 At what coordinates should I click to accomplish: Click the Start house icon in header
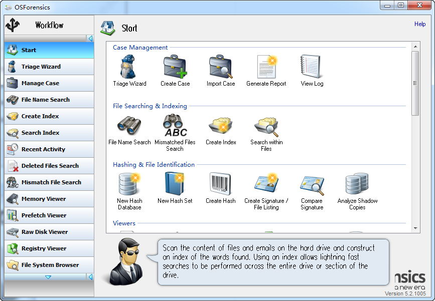(x=108, y=28)
